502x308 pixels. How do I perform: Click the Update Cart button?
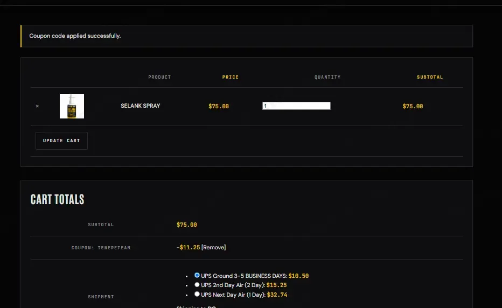[x=61, y=141]
